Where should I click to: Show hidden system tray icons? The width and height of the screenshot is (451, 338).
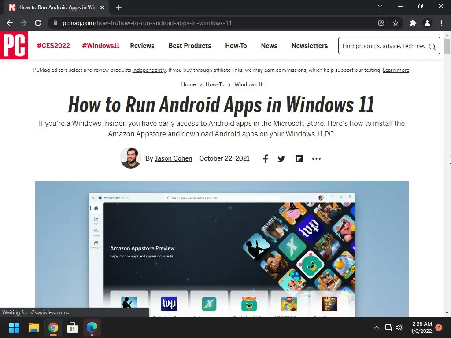(x=376, y=327)
